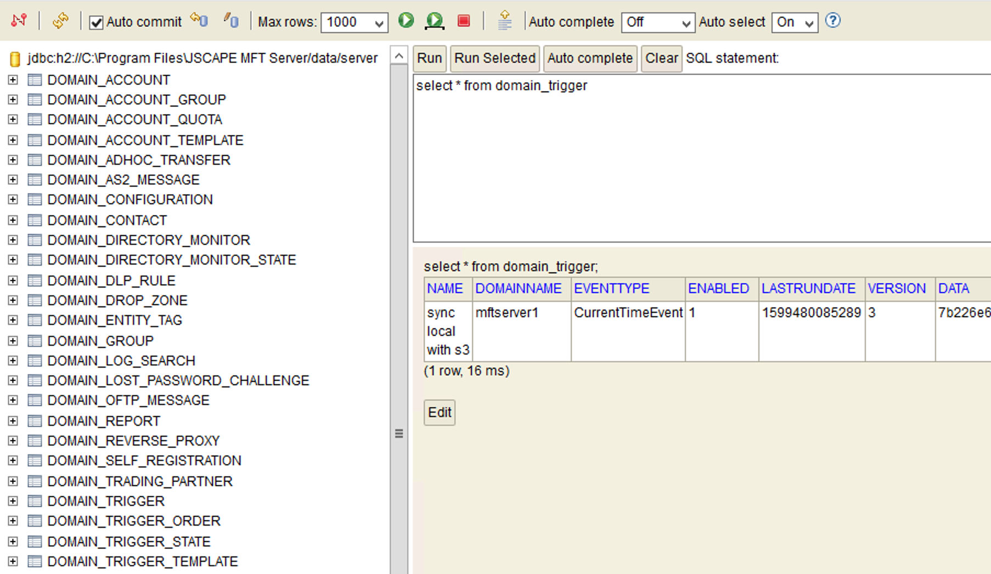Open the Max rows dropdown
The height and width of the screenshot is (574, 991).
tap(354, 22)
